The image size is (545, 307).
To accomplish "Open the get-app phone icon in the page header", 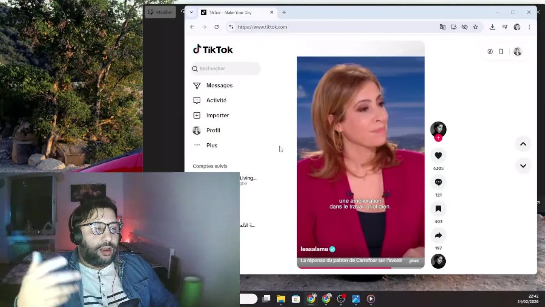I will [x=501, y=52].
